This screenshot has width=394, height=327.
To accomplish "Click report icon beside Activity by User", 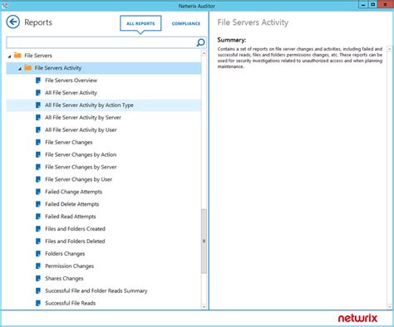I will (38, 129).
